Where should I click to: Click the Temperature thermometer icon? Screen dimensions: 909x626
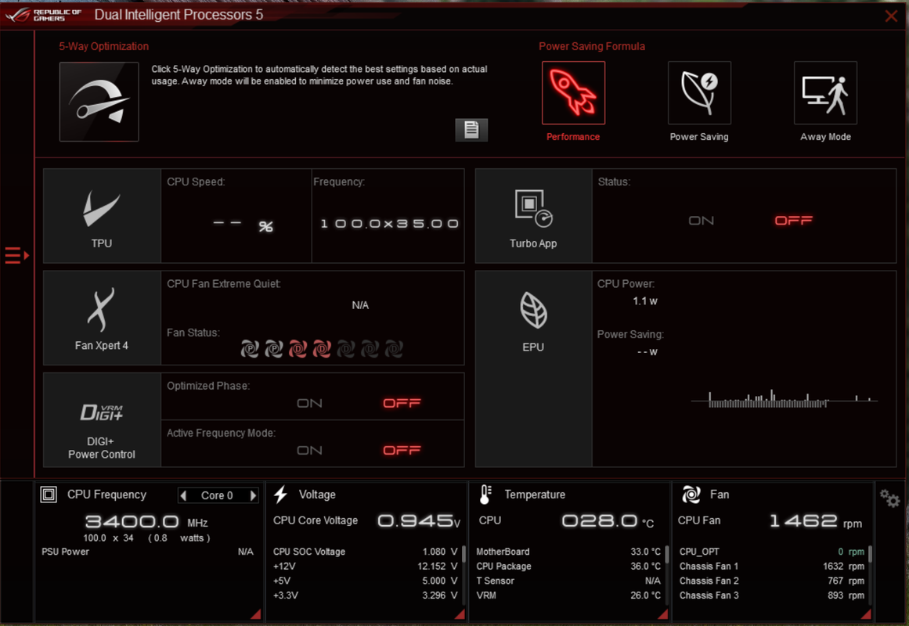[x=485, y=495]
